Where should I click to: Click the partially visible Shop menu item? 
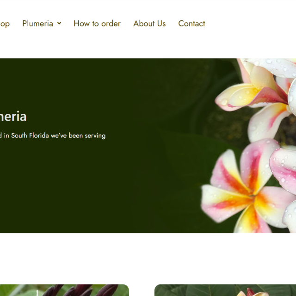(x=5, y=24)
